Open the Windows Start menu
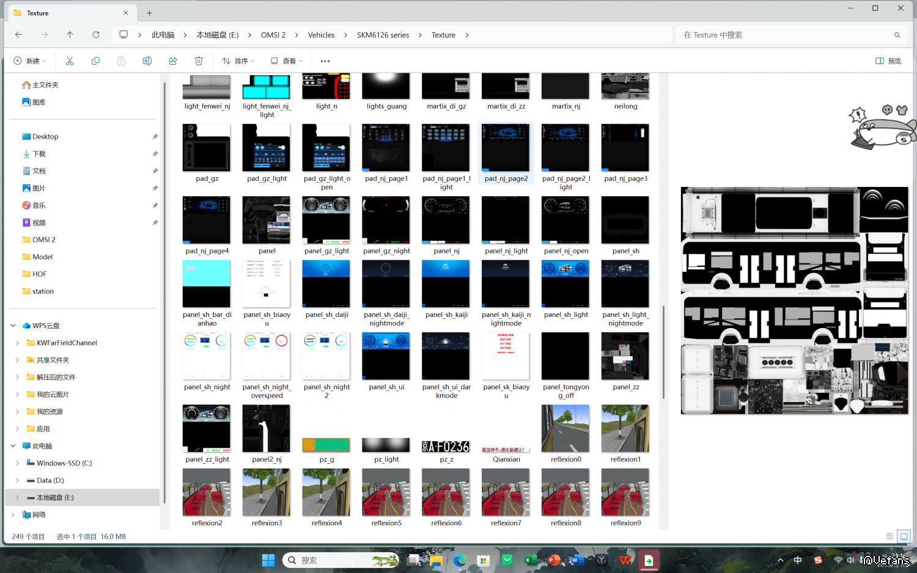917x573 pixels. (x=268, y=560)
